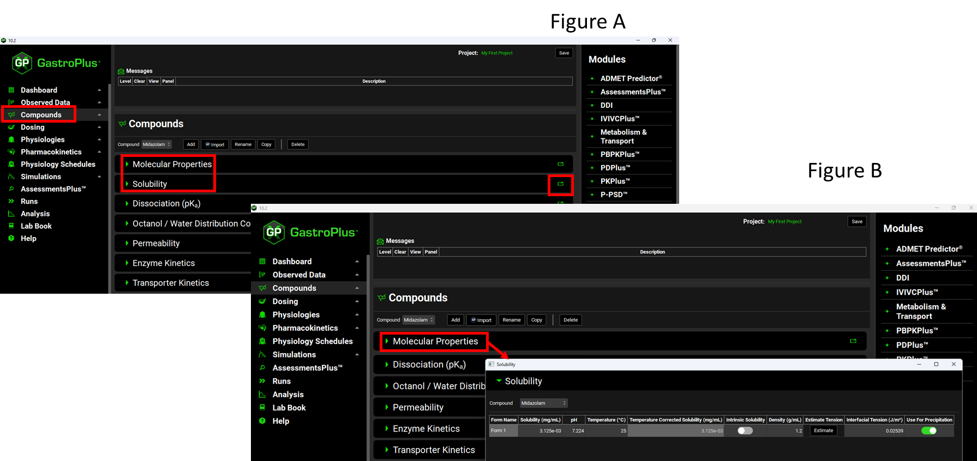Disable the Use For Precipitation toggle
The image size is (977, 461).
pyautogui.click(x=928, y=430)
